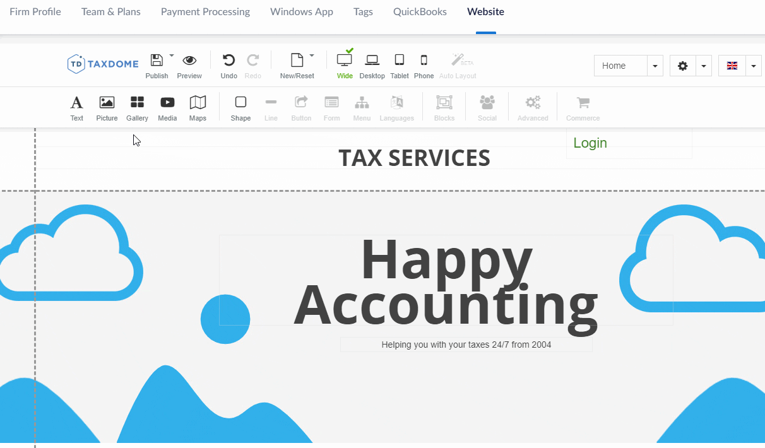Insert a Media video element
The image size is (765, 448).
tap(167, 103)
